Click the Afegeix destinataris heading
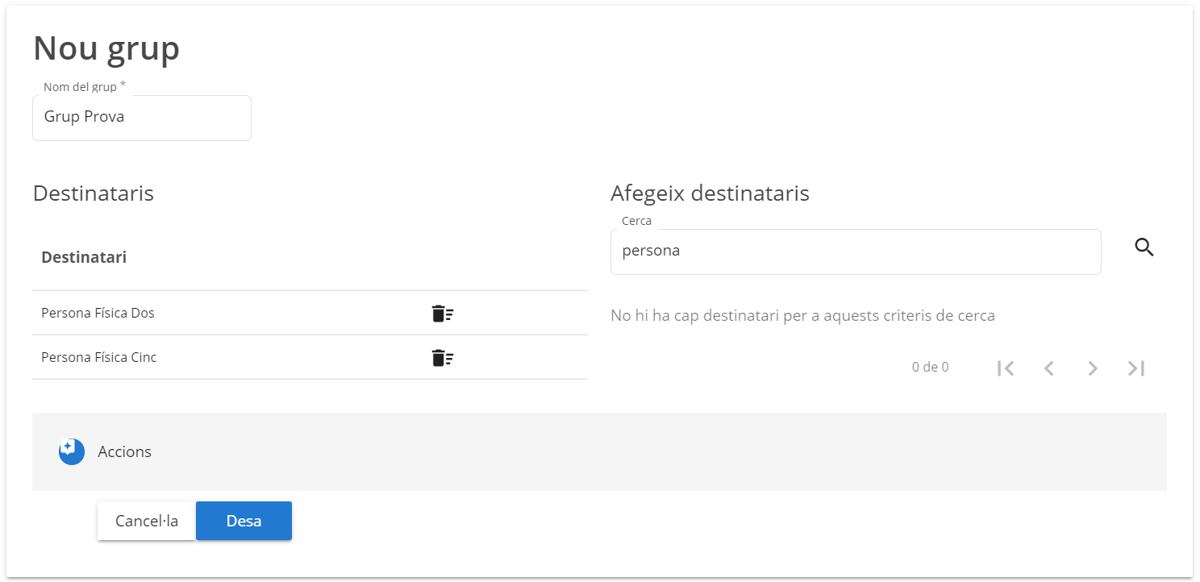This screenshot has height=582, width=1200. pos(710,193)
